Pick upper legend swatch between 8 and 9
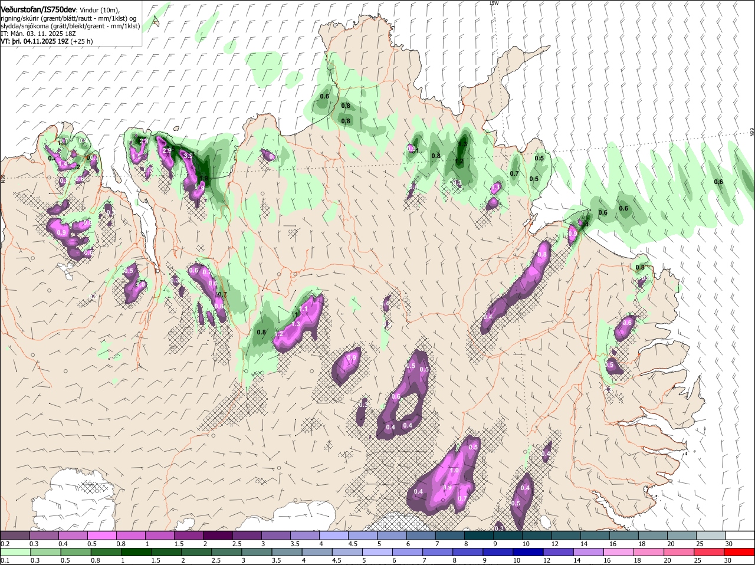755x565 pixels. 479,535
